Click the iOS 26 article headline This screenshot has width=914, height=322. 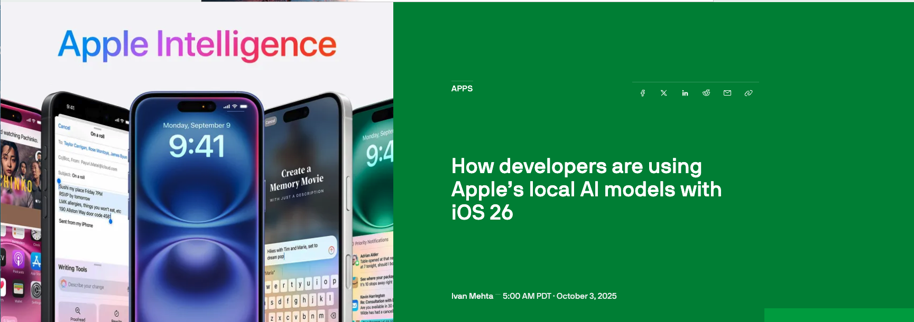click(x=586, y=189)
